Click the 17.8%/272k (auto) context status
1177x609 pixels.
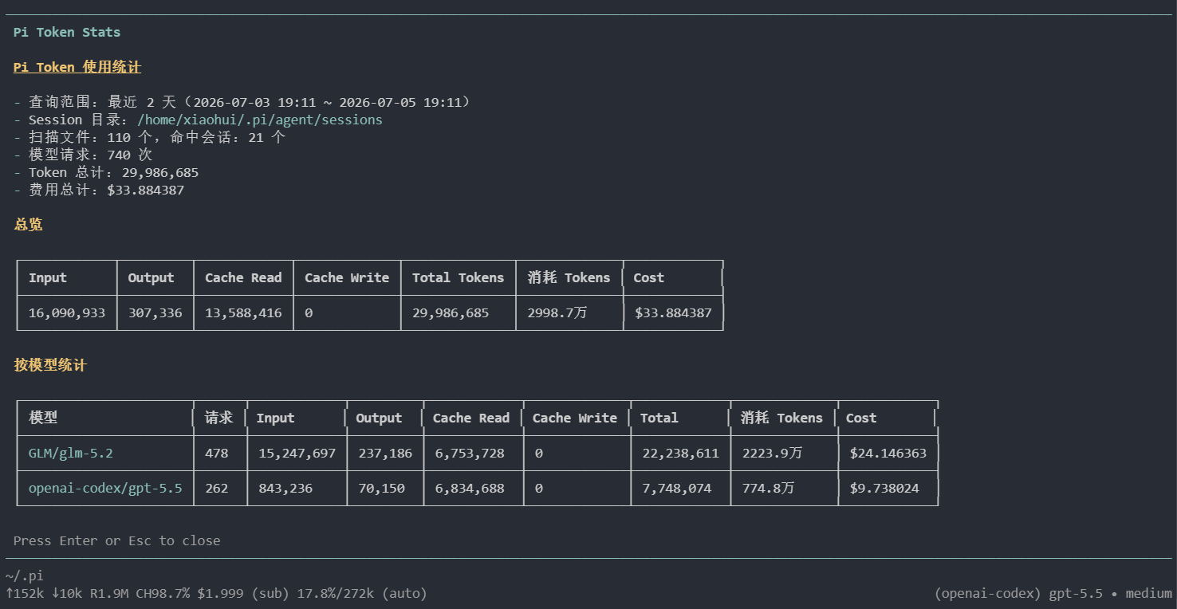click(362, 594)
